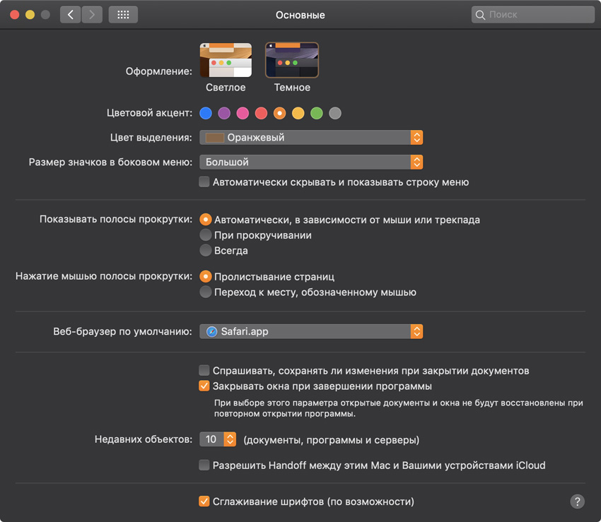Uncheck Сглаживание шрифтов checkbox
Image resolution: width=601 pixels, height=522 pixels.
pyautogui.click(x=204, y=501)
